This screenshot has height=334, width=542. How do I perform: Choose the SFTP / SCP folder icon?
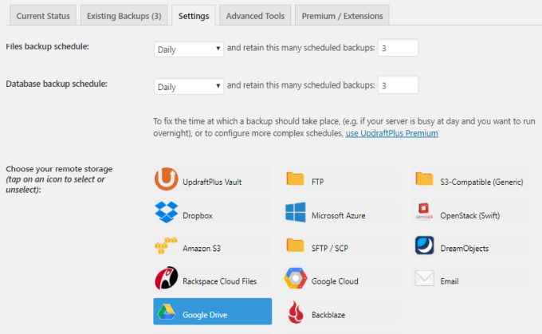(x=296, y=247)
